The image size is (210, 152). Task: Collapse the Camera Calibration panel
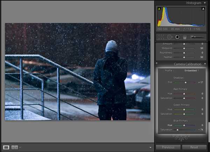[x=205, y=64]
